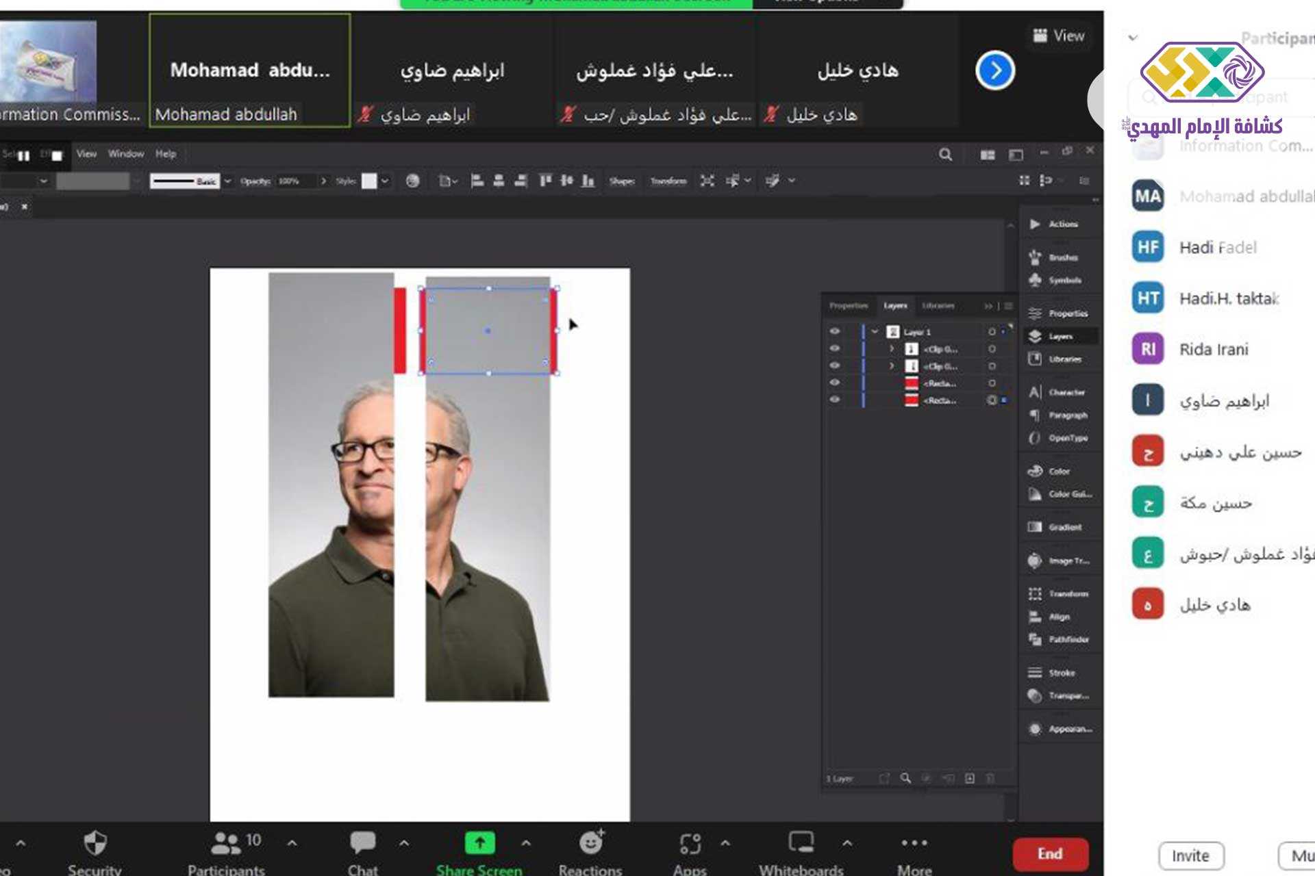Hide the bottom Rectangle sublayer
Image resolution: width=1315 pixels, height=876 pixels.
(x=834, y=400)
